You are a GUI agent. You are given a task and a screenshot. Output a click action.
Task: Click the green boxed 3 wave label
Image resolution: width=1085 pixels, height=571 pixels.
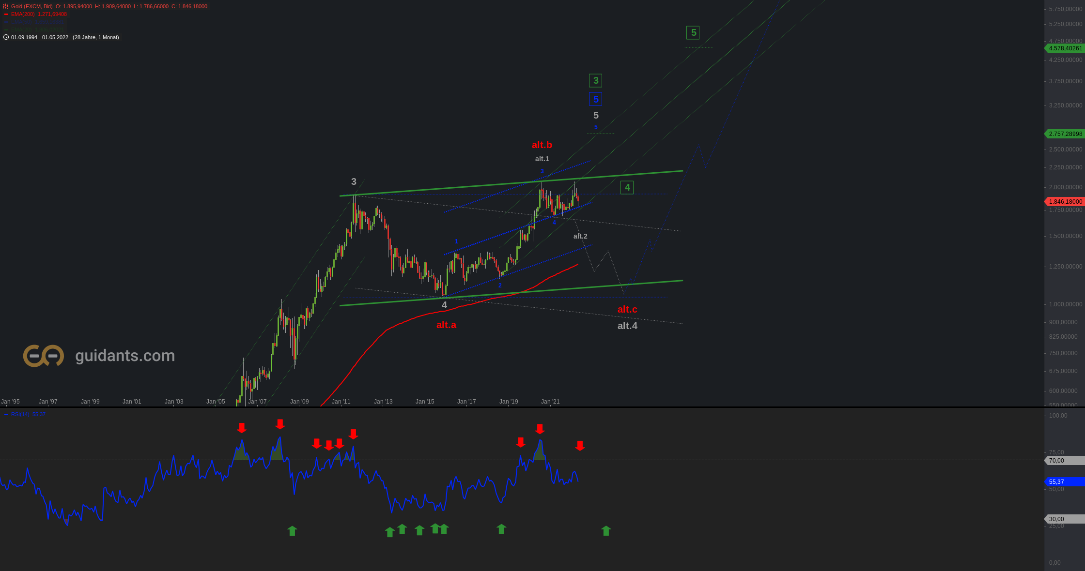pos(596,81)
